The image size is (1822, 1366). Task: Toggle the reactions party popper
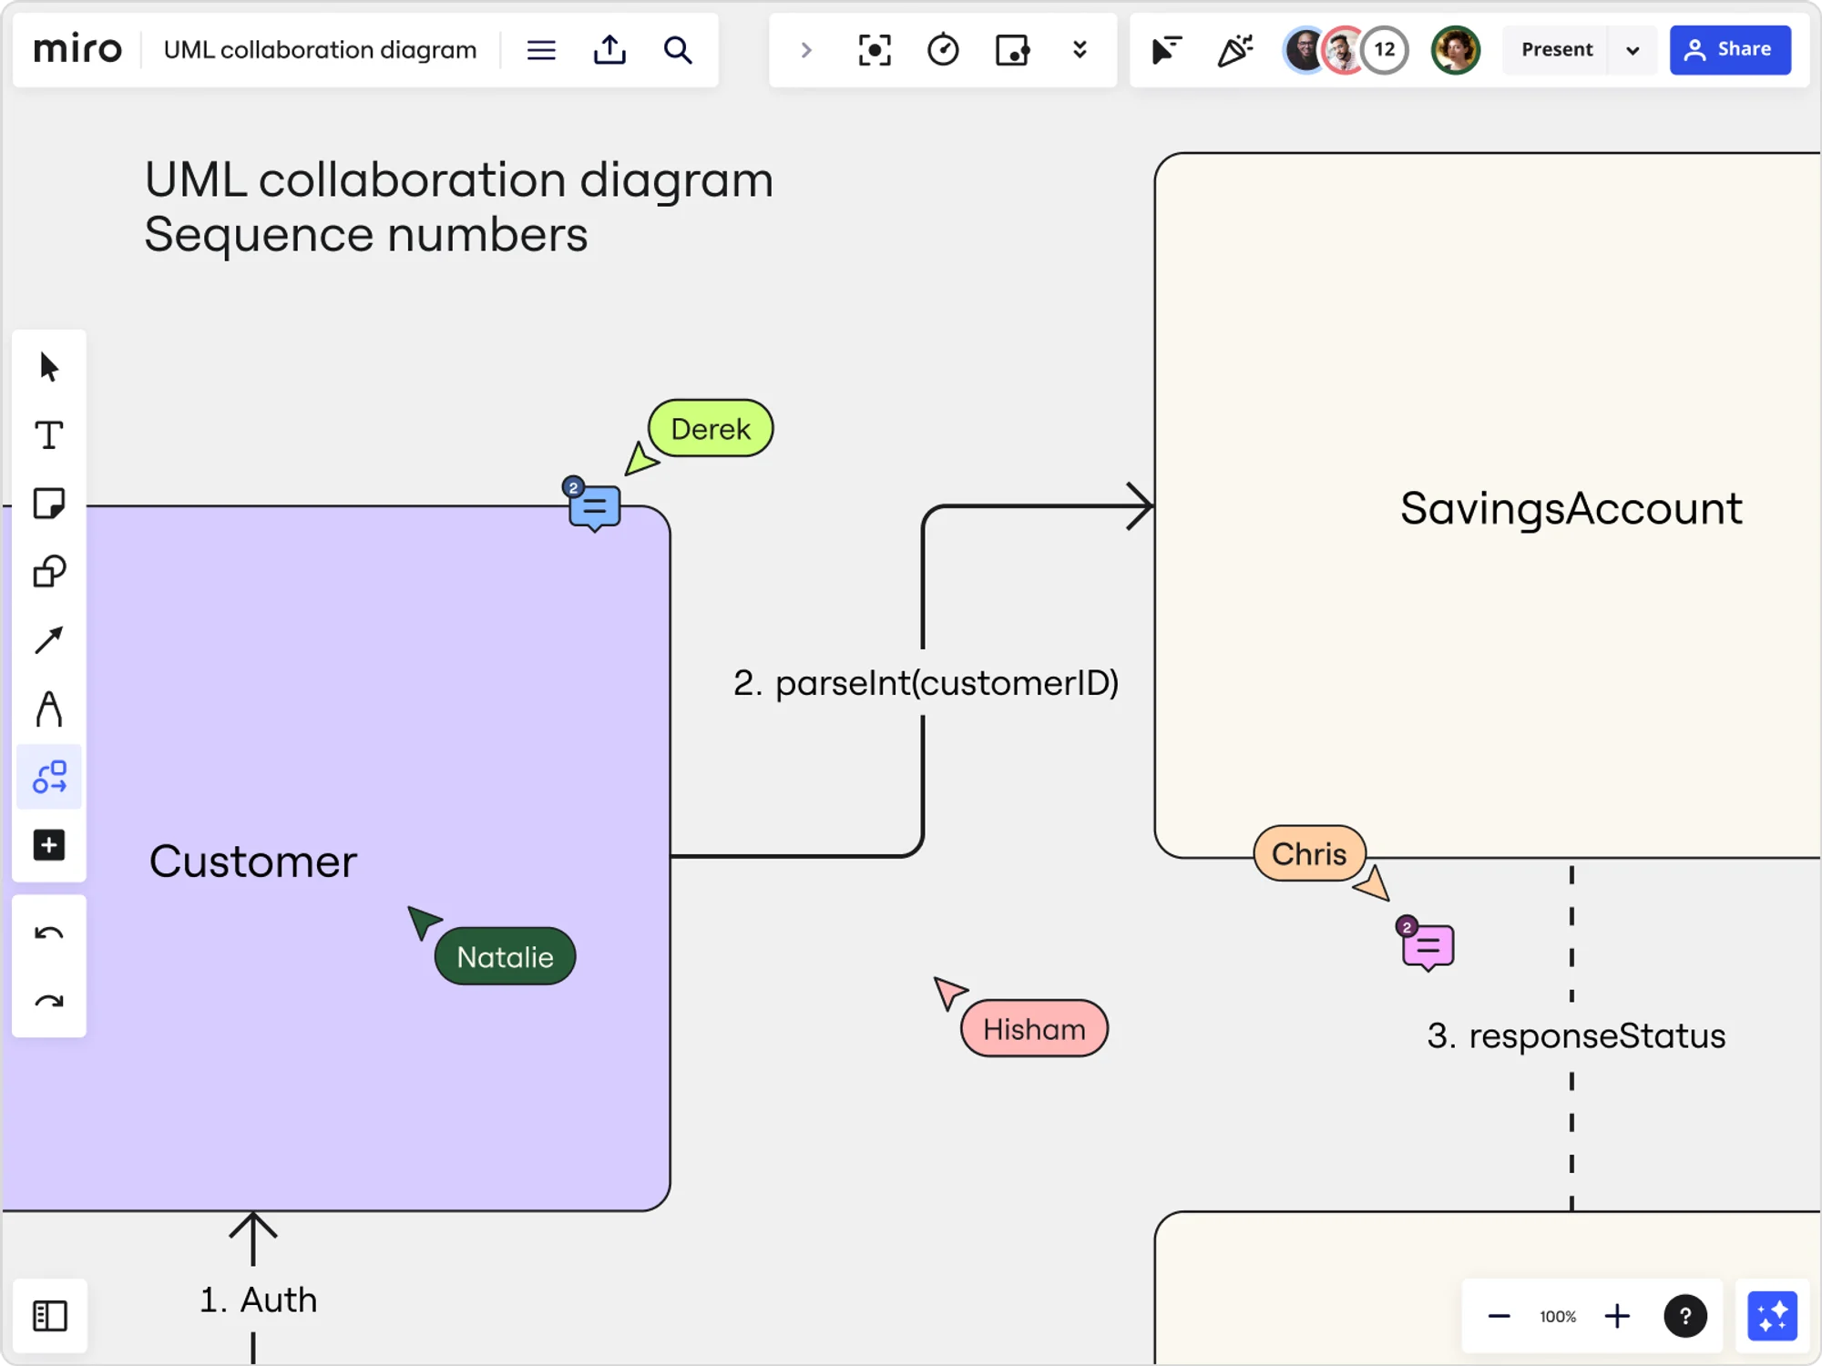point(1234,50)
